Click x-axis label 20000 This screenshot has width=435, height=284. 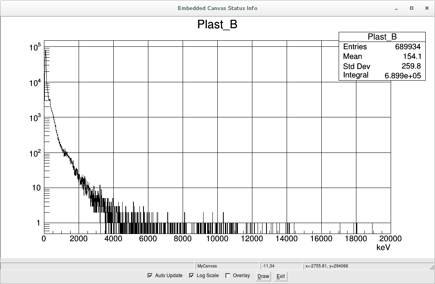click(390, 239)
